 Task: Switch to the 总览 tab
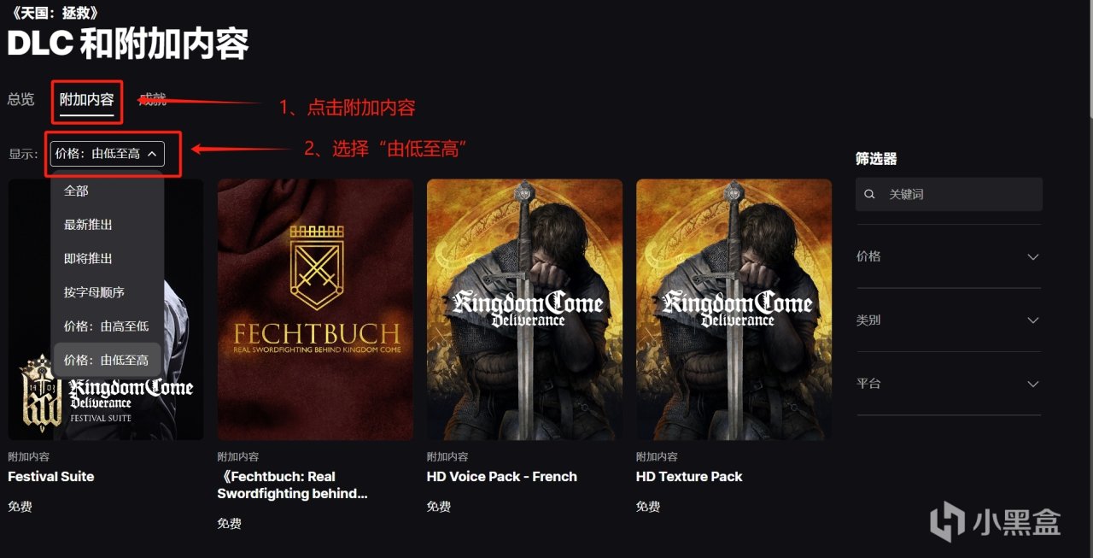[x=21, y=99]
